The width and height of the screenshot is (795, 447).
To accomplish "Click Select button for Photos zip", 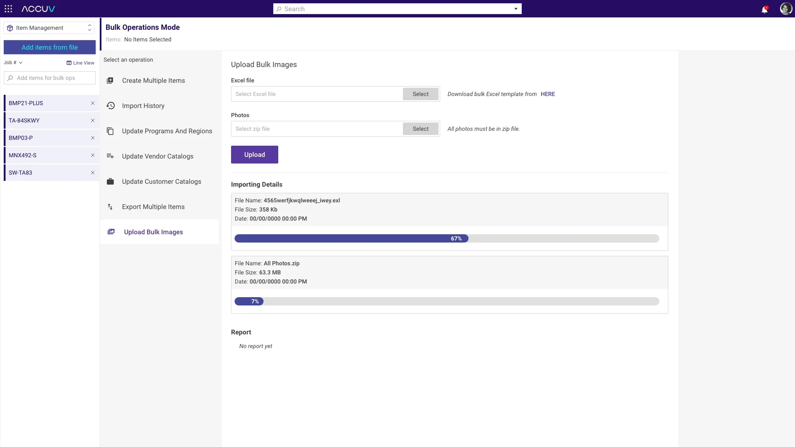I will 421,129.
